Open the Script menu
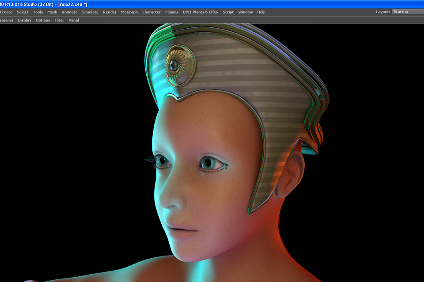The width and height of the screenshot is (424, 282). coord(228,12)
